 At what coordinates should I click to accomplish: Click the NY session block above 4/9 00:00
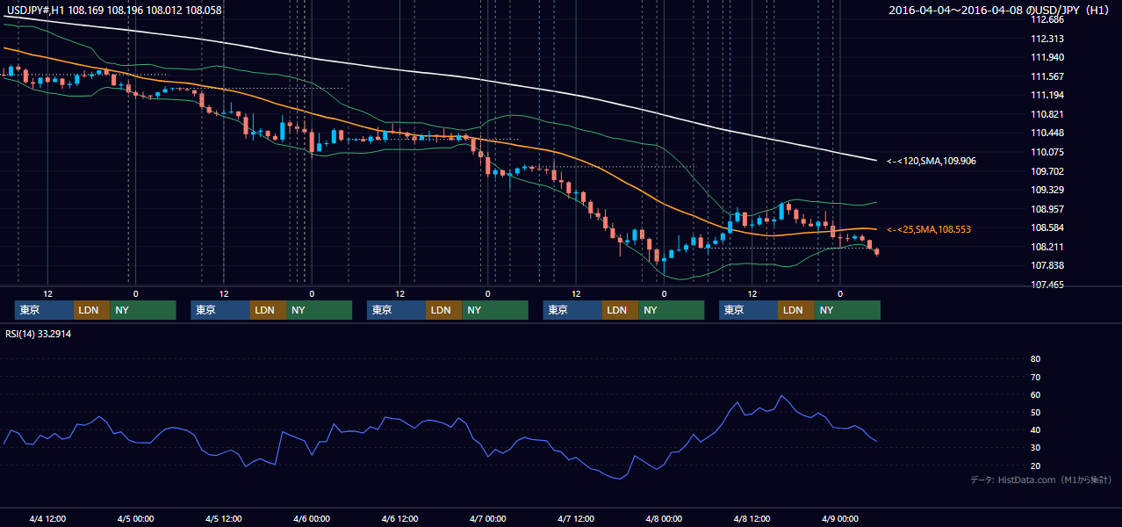pyautogui.click(x=847, y=310)
